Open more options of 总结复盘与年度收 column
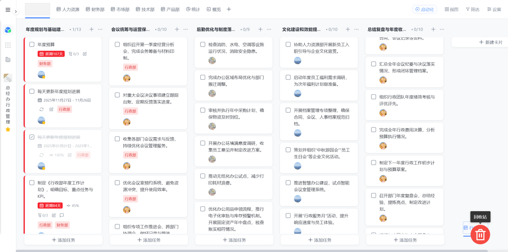Image resolution: width=508 pixels, height=252 pixels. (442, 29)
